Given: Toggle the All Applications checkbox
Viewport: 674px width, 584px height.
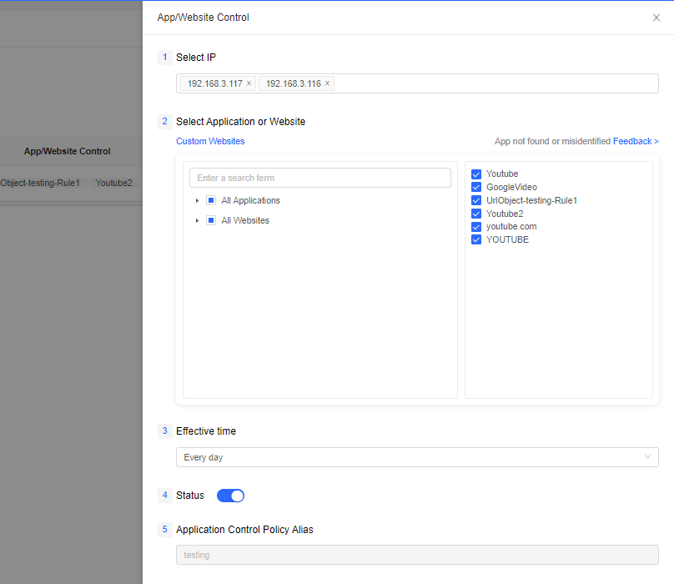Looking at the screenshot, I should tap(211, 200).
